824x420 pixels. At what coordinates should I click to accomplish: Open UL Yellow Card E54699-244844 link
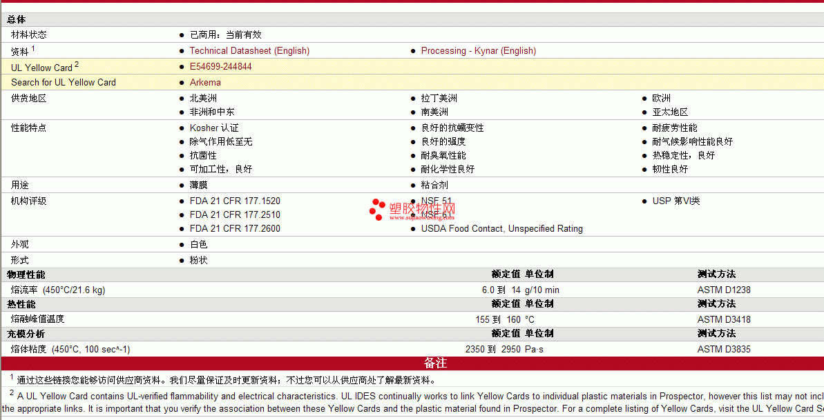click(221, 67)
